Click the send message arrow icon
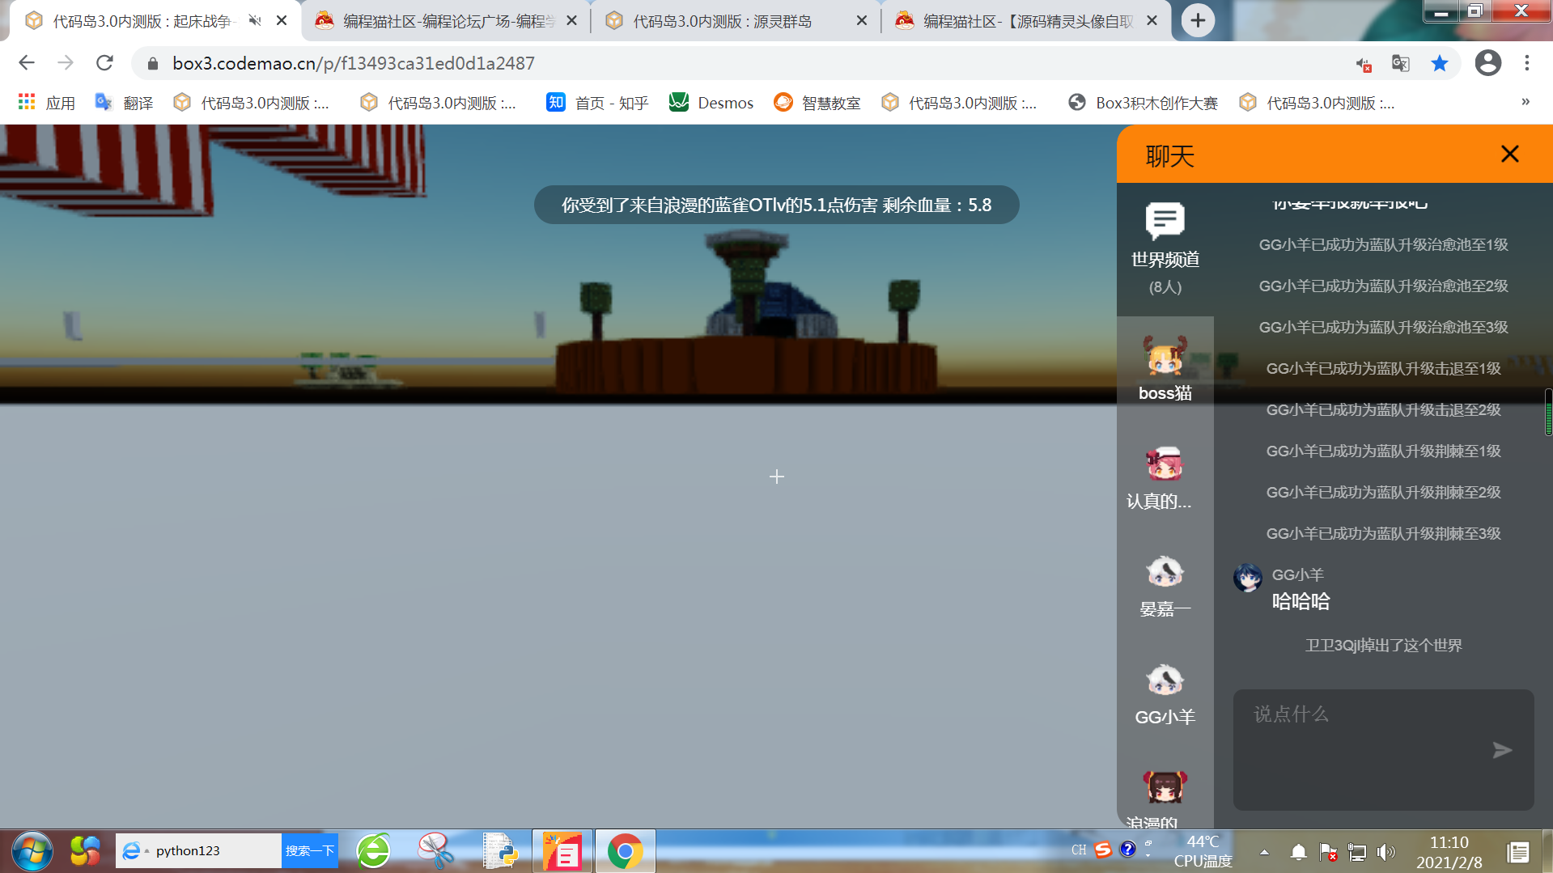The height and width of the screenshot is (873, 1553). click(1502, 750)
